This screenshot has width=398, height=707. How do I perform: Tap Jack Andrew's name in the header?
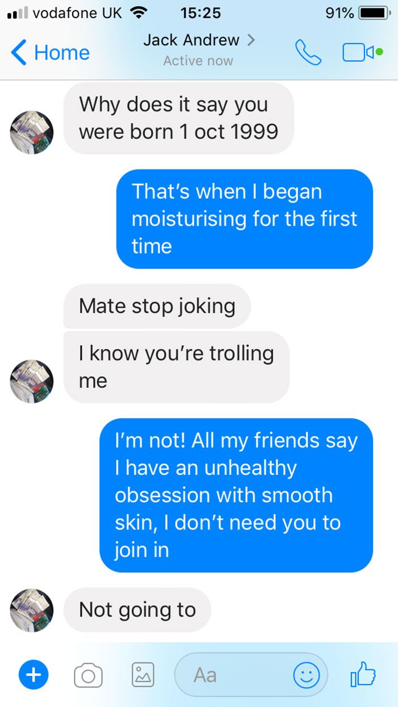(191, 40)
